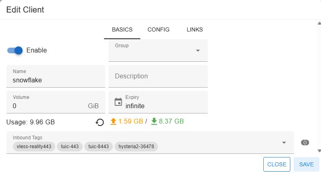Click the orange upload arrow icon

pyautogui.click(x=113, y=121)
